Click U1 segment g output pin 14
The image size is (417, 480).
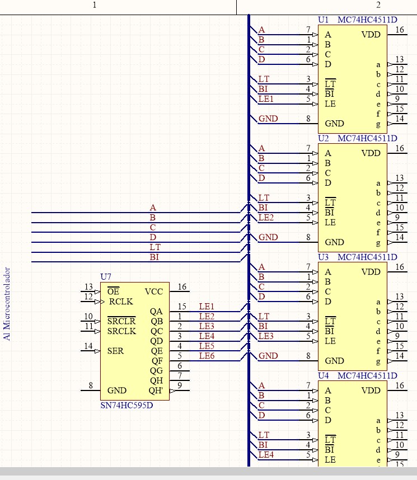397,124
